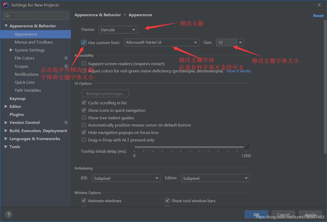Screen dimensions: 327x222
Task: Click the Tooltip initial delay slider thumb
Action: pyautogui.click(x=246, y=147)
